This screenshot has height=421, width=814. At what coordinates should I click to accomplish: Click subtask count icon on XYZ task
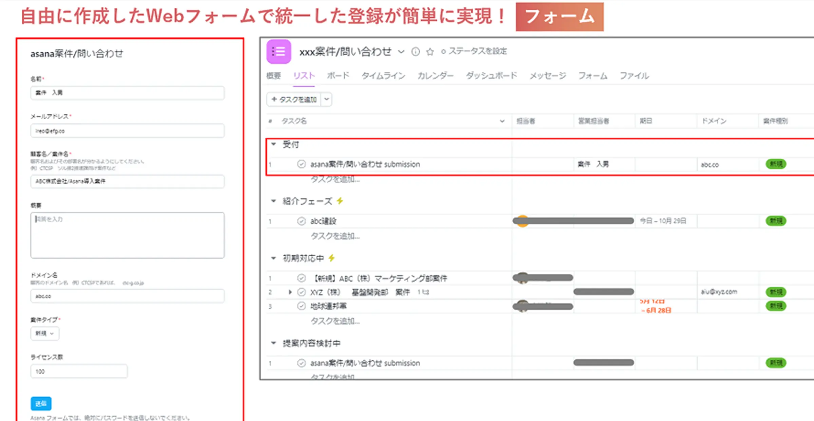(x=423, y=292)
